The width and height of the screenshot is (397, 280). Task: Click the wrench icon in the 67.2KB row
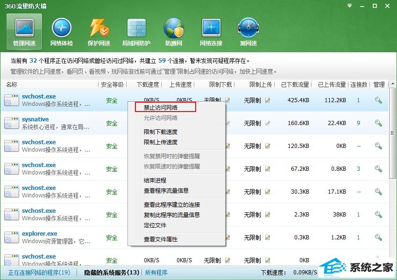(x=378, y=169)
